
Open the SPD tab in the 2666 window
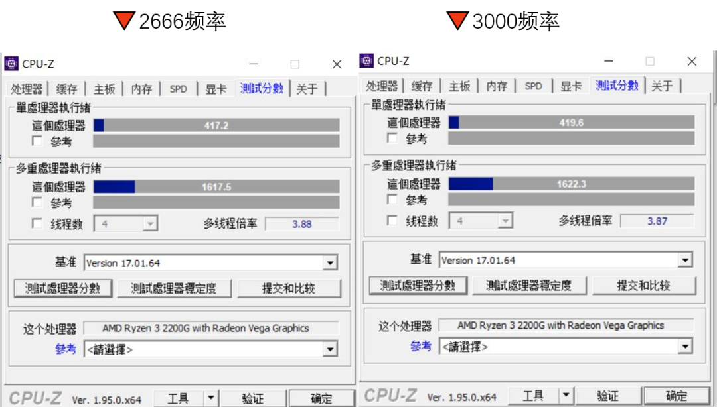[x=179, y=89]
